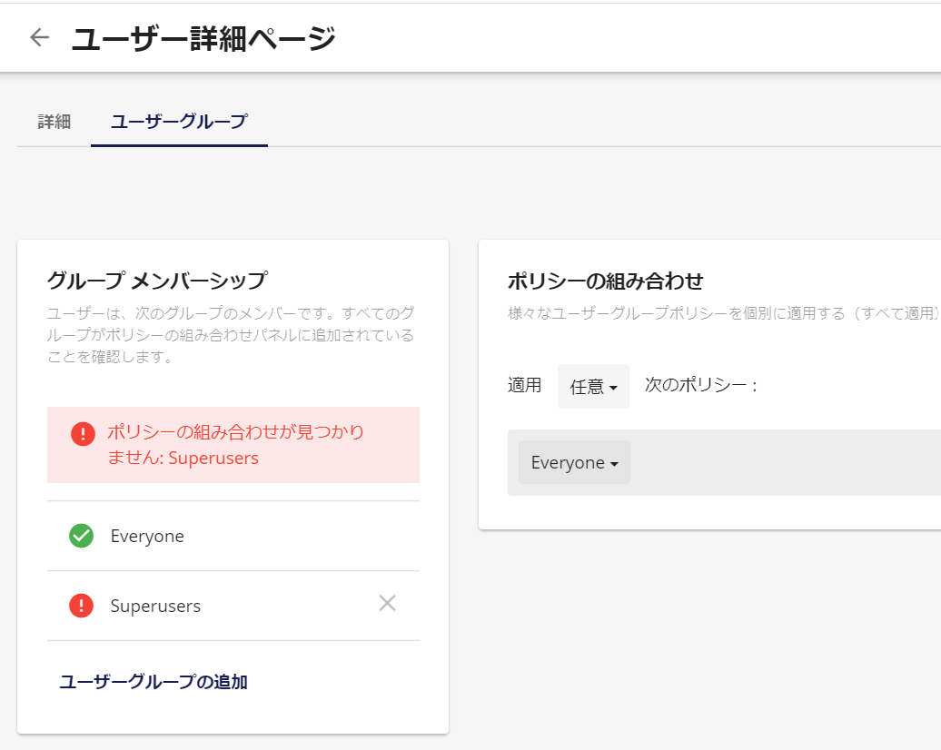Switch to the 詳細 tab
The image size is (941, 750).
pos(54,122)
